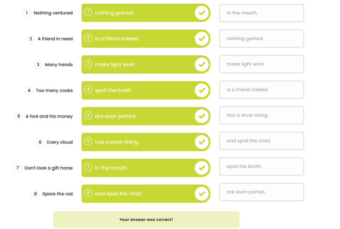Choose the grey 'is a friend indeed.' option box
This screenshot has height=229, width=340.
tap(262, 90)
